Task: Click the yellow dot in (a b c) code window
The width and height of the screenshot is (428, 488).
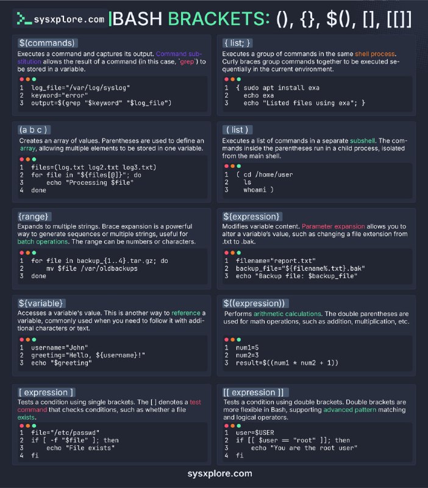Action: [27, 159]
